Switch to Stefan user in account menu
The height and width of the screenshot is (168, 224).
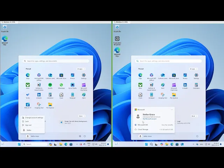coord(33,130)
